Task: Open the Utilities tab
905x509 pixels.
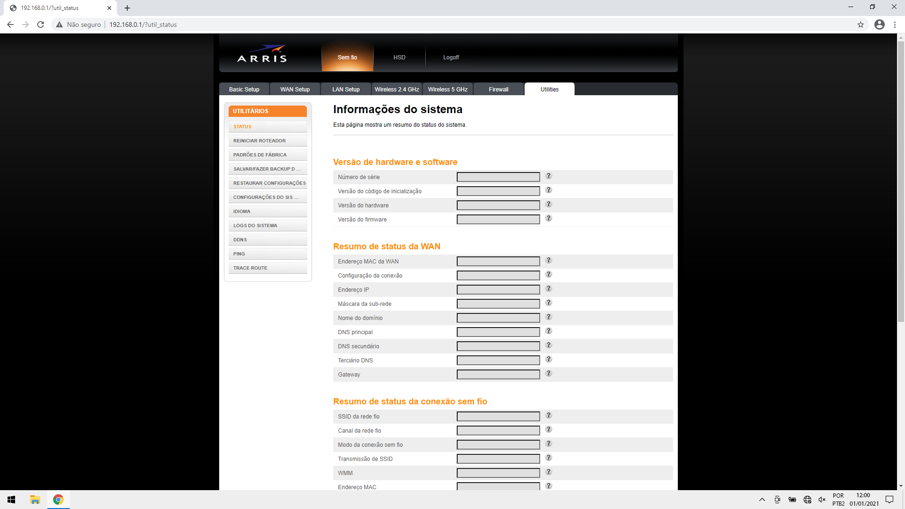Action: pos(550,89)
